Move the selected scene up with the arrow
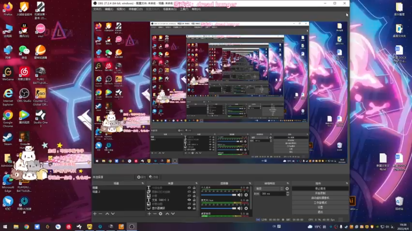Image resolution: width=412 pixels, height=231 pixels. (107, 214)
